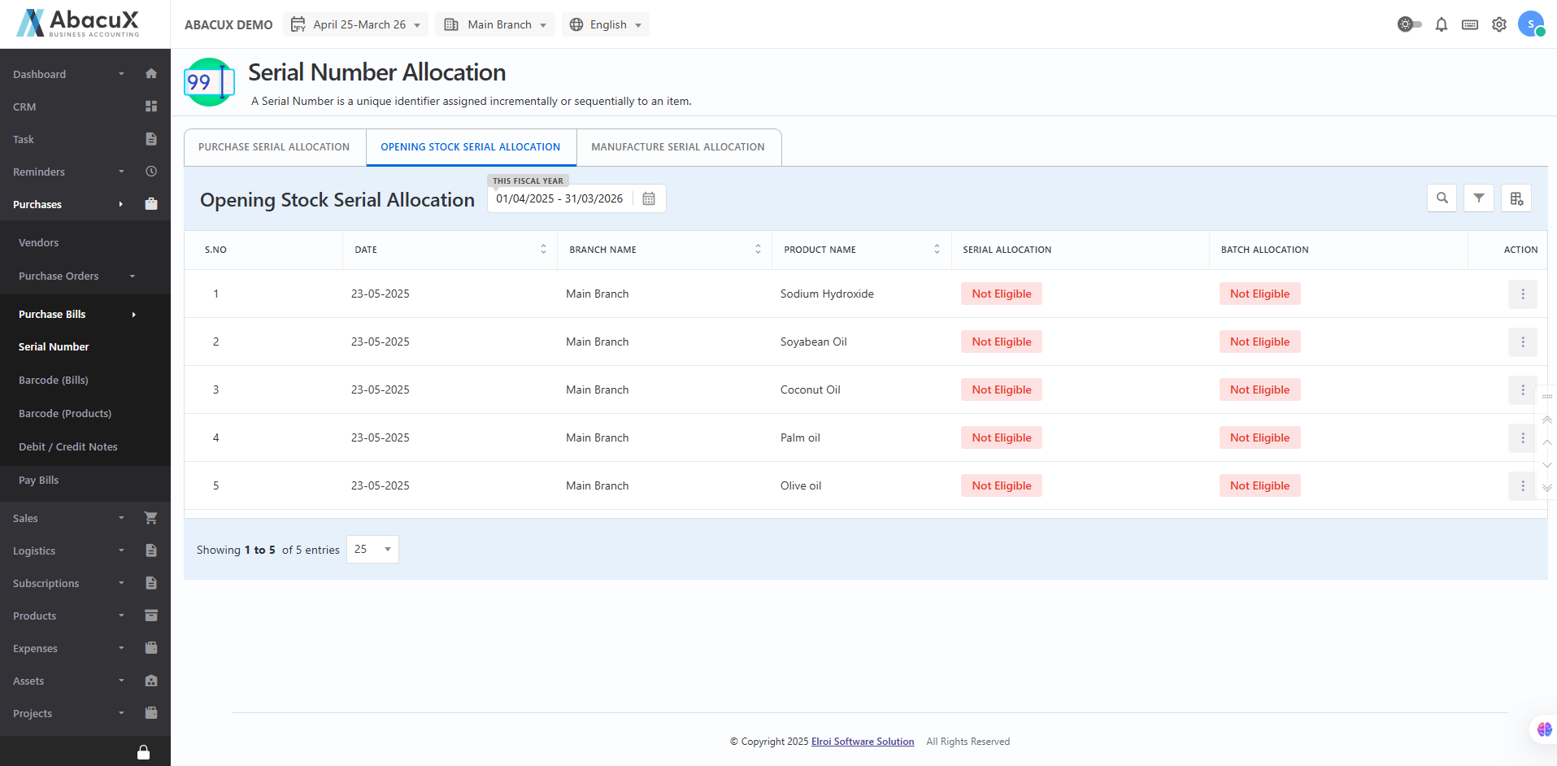Open action menu for Sodium Hydroxide row
Viewport: 1557px width, 766px height.
click(1522, 294)
